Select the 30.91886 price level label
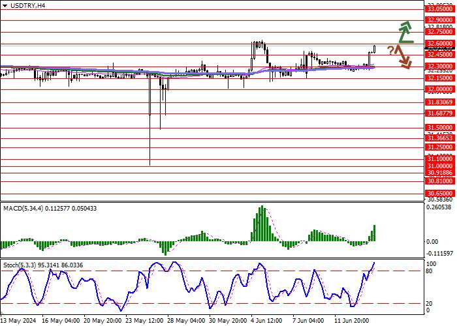The height and width of the screenshot is (326, 457). coord(440,173)
